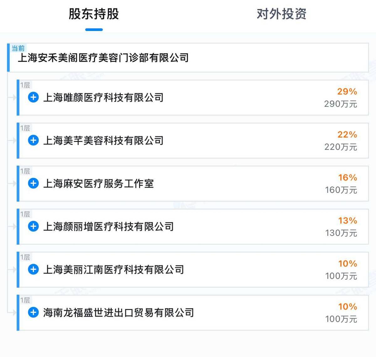This screenshot has width=376, height=357.
Task: Click the 当前 label badge
Action: click(x=18, y=49)
